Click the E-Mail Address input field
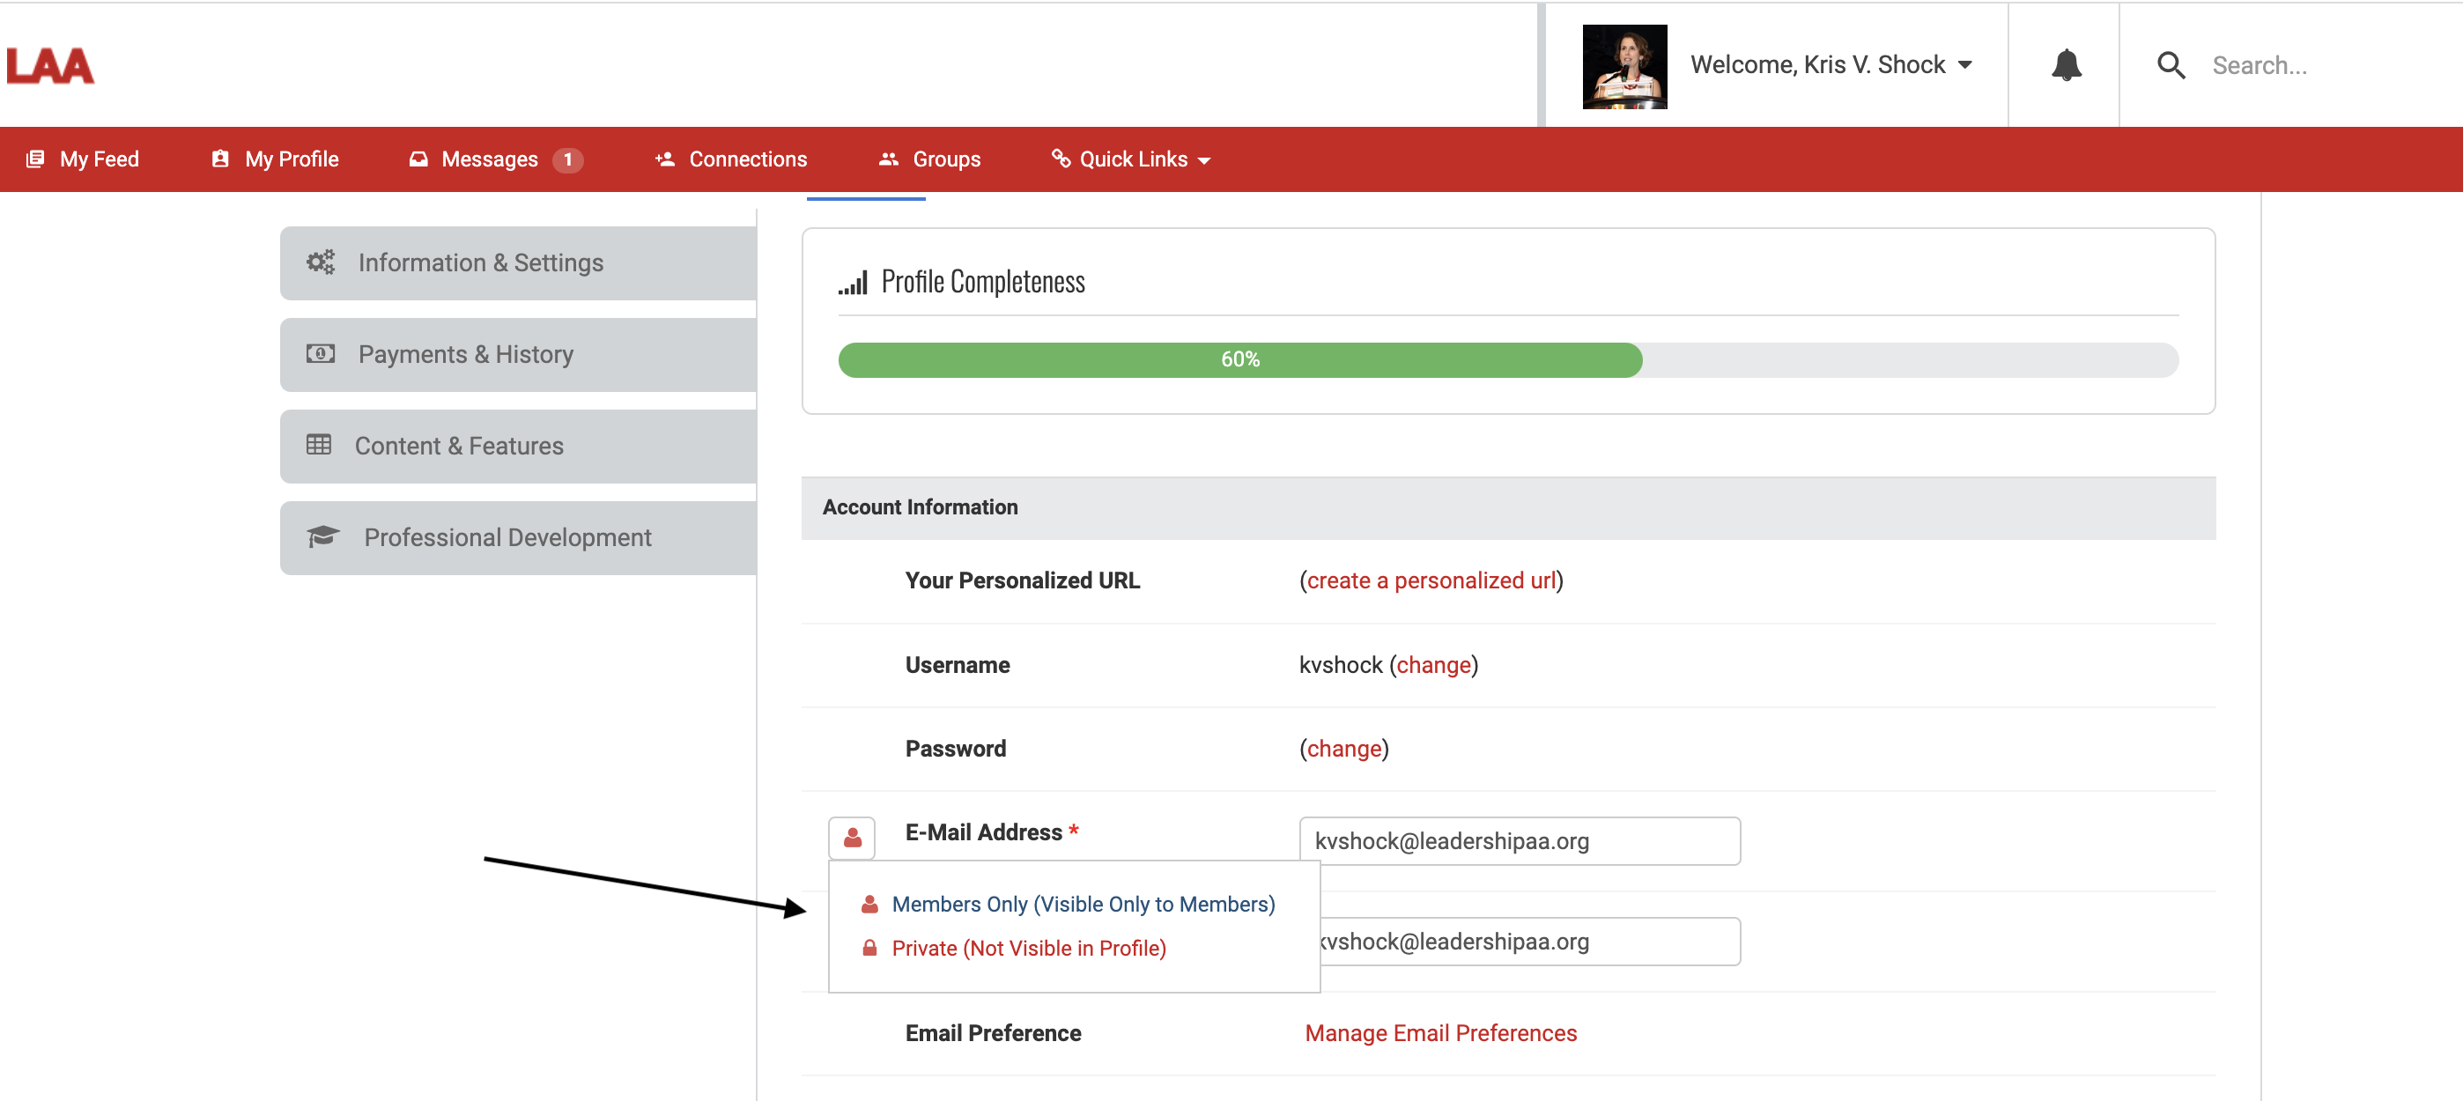2463x1101 pixels. pyautogui.click(x=1519, y=841)
